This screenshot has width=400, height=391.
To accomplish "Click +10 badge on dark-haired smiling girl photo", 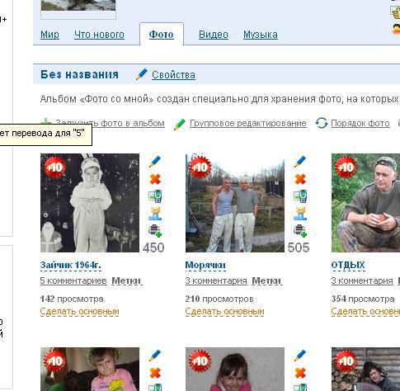I will click(x=200, y=361).
